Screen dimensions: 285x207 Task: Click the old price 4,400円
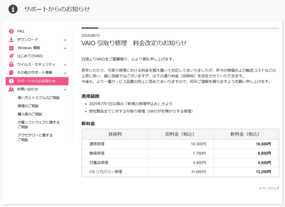[x=199, y=163]
